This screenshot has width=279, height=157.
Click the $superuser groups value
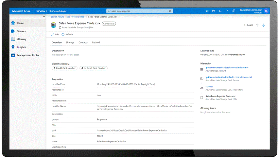102,119
